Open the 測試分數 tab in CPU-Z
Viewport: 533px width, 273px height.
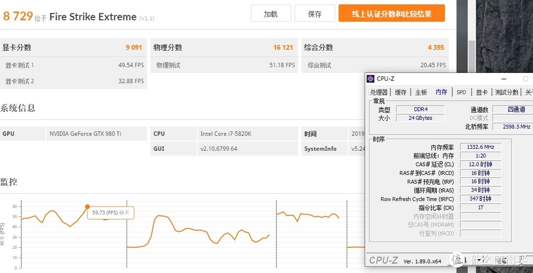(506, 92)
